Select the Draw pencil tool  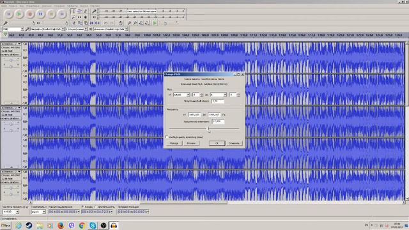(x=85, y=11)
